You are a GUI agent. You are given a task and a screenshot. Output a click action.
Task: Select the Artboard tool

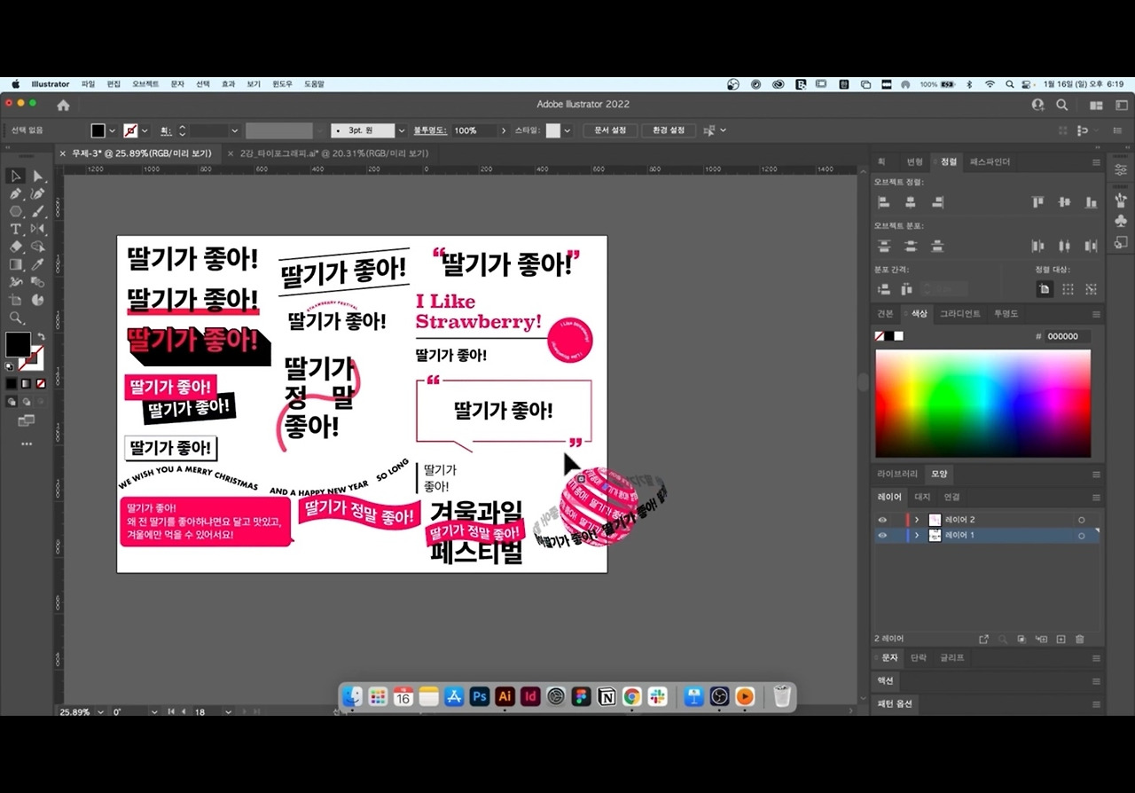tap(16, 300)
